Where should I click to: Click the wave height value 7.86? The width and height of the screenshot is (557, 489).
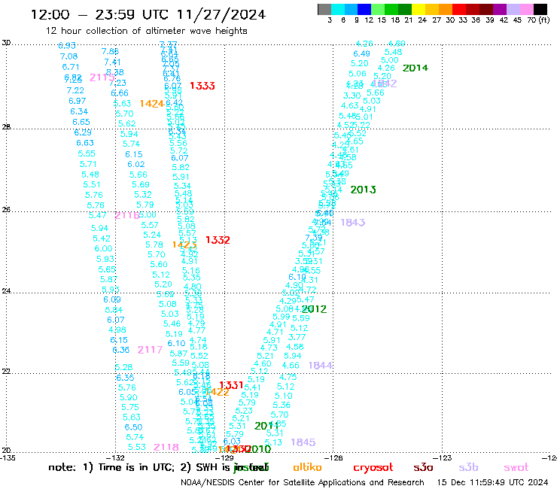click(110, 51)
